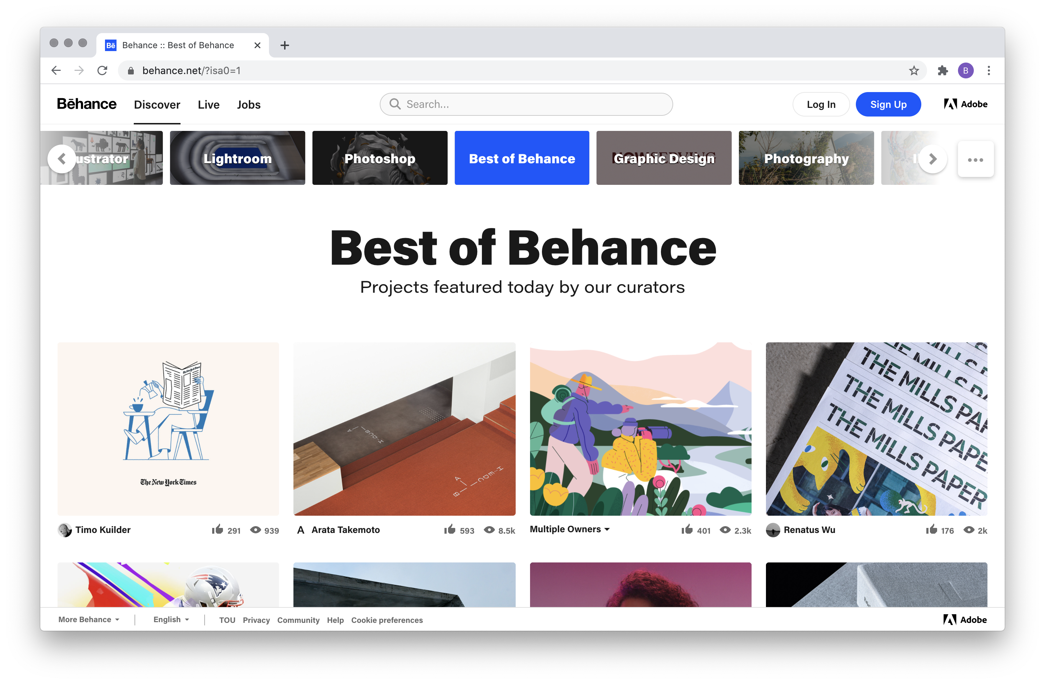
Task: Select the Lightroom category tab
Action: [x=237, y=158]
